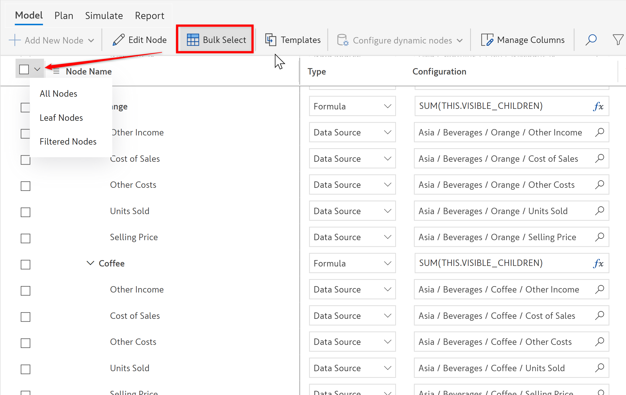Click the Edit Node pencil icon
This screenshot has height=395, width=626.
[x=119, y=40]
